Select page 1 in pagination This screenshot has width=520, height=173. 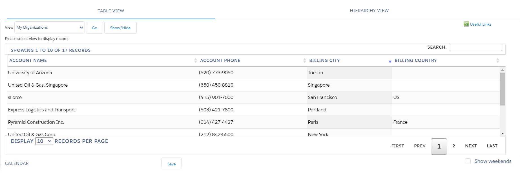(x=439, y=146)
